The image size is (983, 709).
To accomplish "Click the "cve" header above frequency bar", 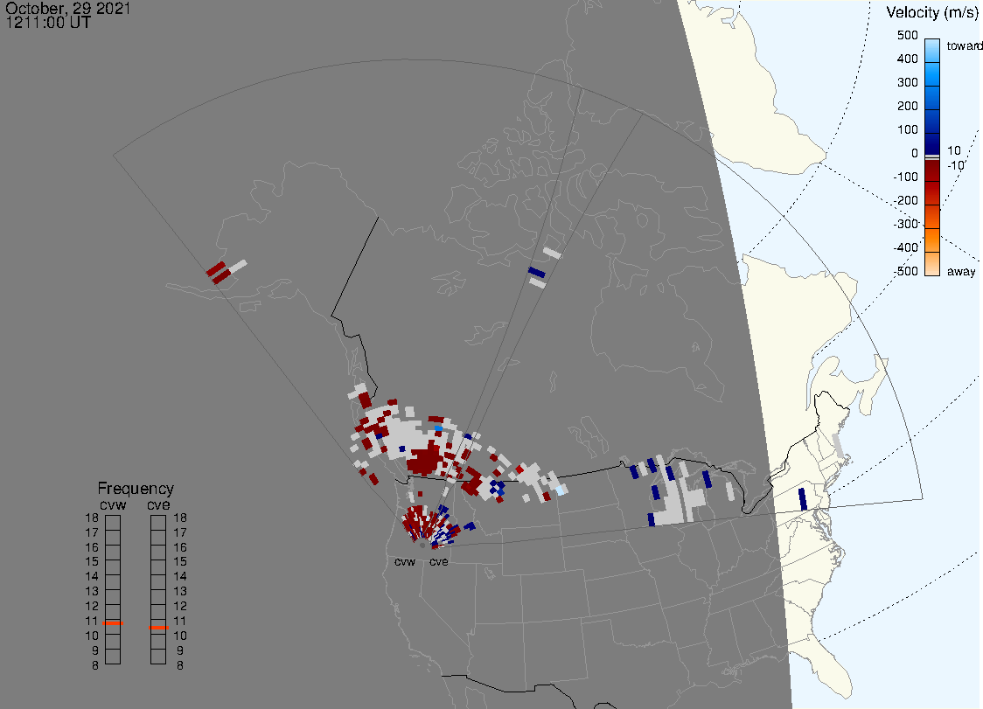I will click(x=158, y=504).
